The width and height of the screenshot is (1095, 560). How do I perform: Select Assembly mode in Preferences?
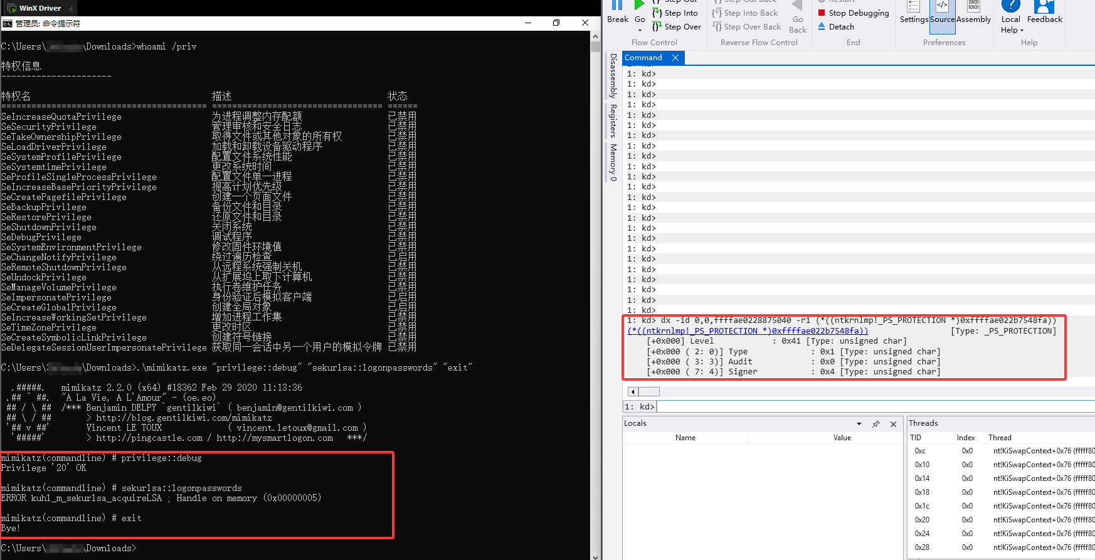pos(973,13)
